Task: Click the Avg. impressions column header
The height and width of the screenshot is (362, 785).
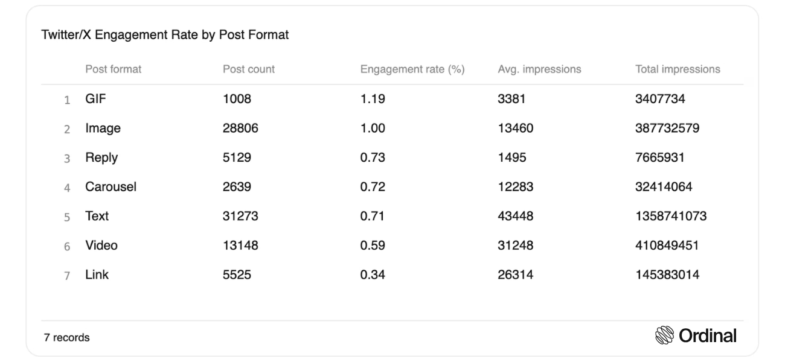Action: [x=539, y=69]
